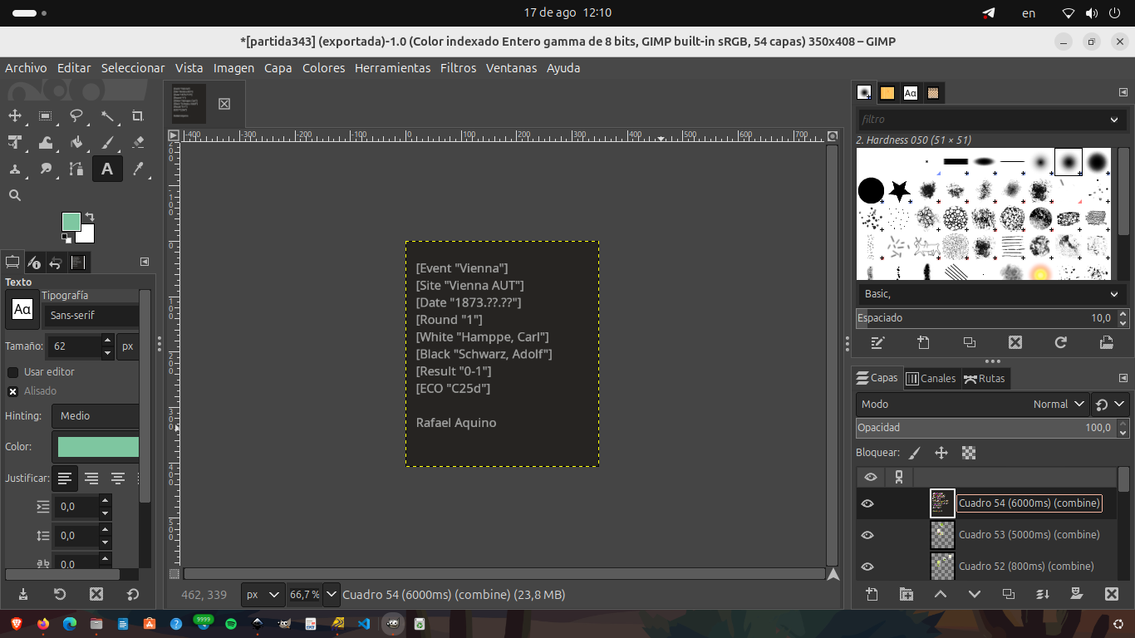Viewport: 1135px width, 638px height.
Task: Switch to the Rutas tab
Action: point(985,378)
